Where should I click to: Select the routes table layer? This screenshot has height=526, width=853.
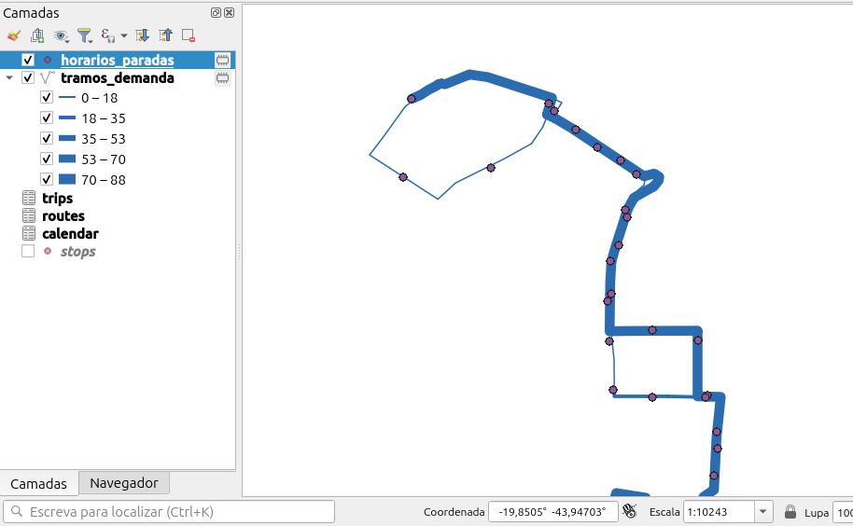pyautogui.click(x=63, y=216)
